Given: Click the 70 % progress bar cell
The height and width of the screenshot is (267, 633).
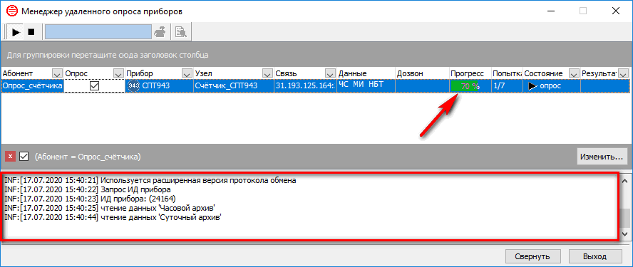Looking at the screenshot, I should coord(470,86).
